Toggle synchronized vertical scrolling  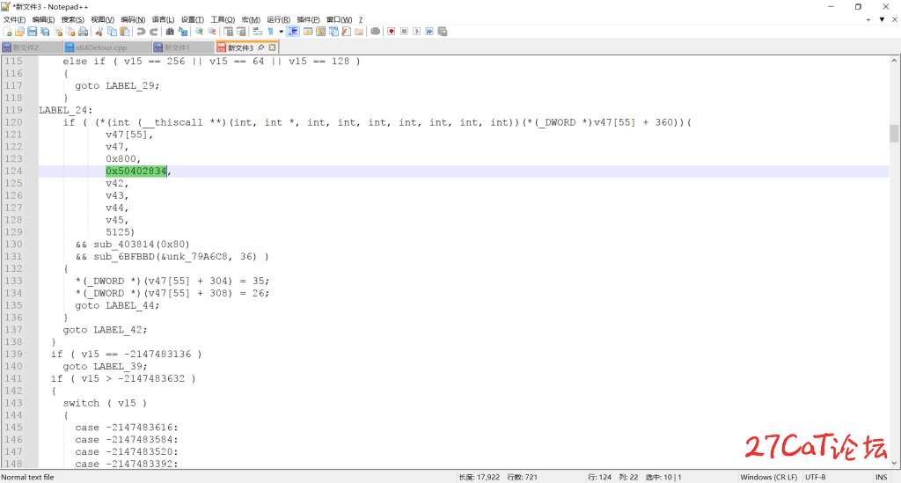228,32
